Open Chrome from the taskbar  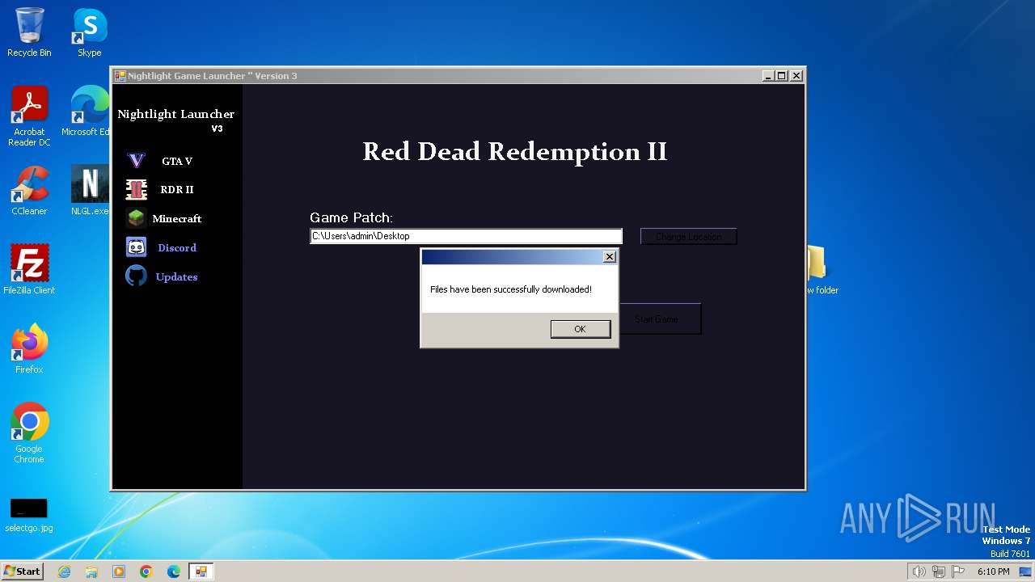(146, 571)
